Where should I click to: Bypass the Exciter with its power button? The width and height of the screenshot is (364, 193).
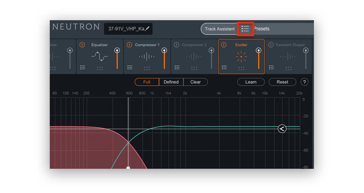[x=224, y=45]
